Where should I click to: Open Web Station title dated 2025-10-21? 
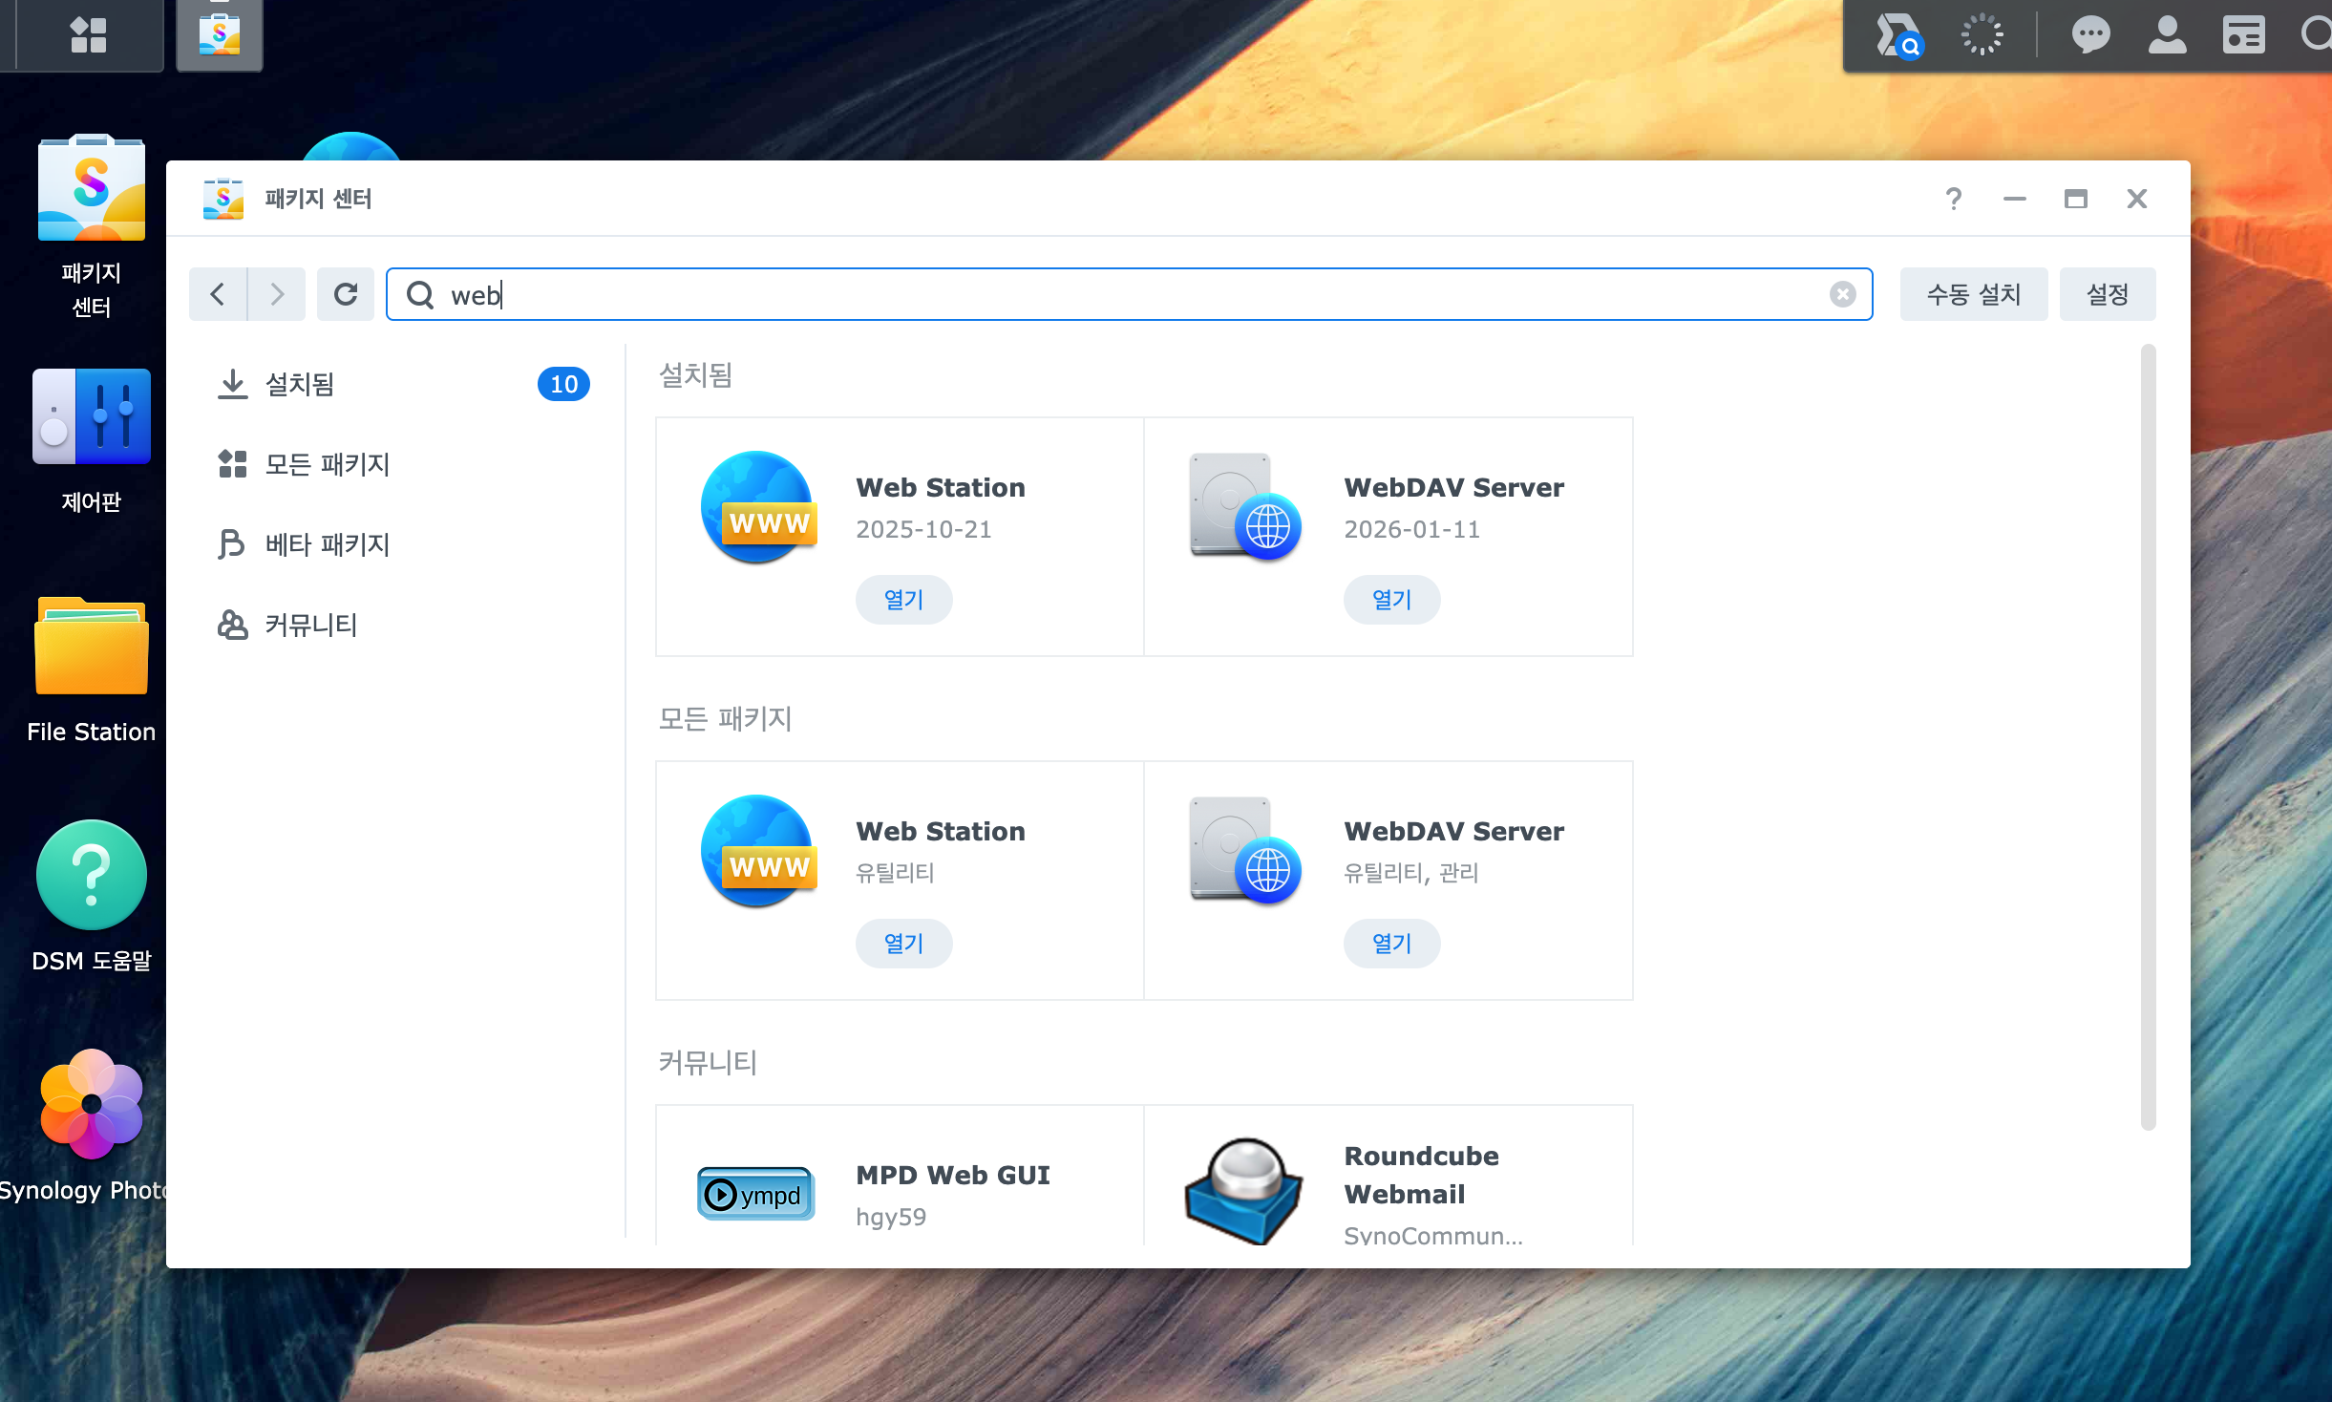tap(941, 487)
